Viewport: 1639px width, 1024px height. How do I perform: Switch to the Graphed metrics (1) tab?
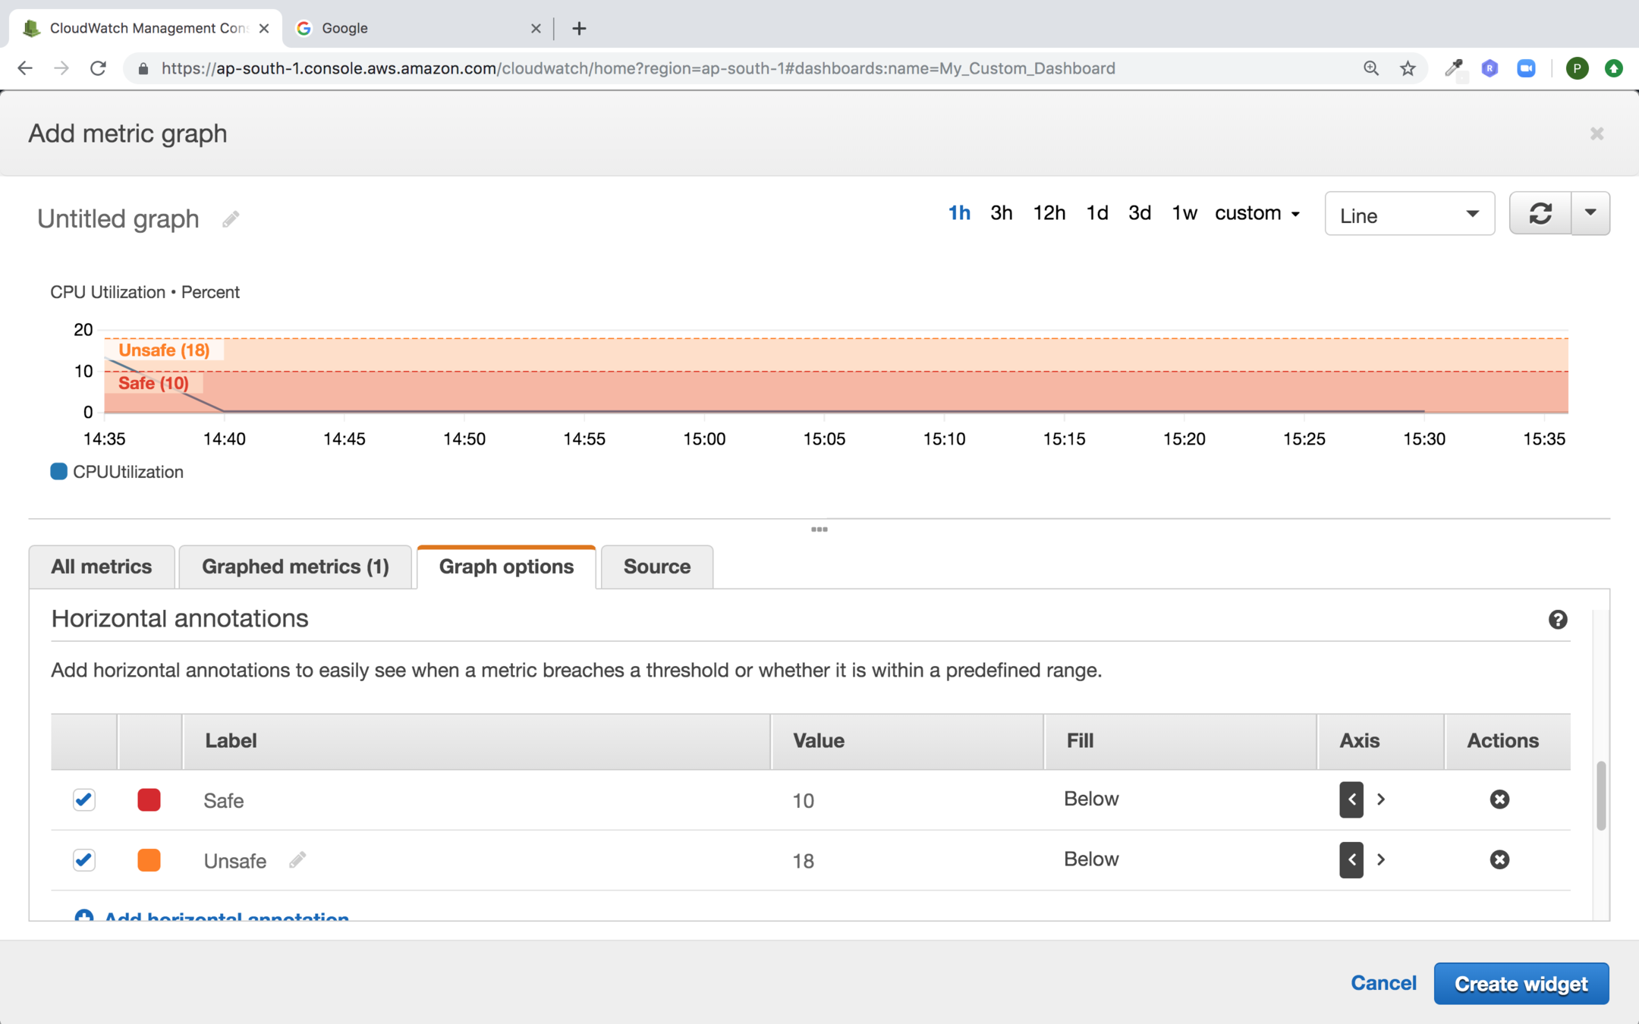pyautogui.click(x=295, y=567)
